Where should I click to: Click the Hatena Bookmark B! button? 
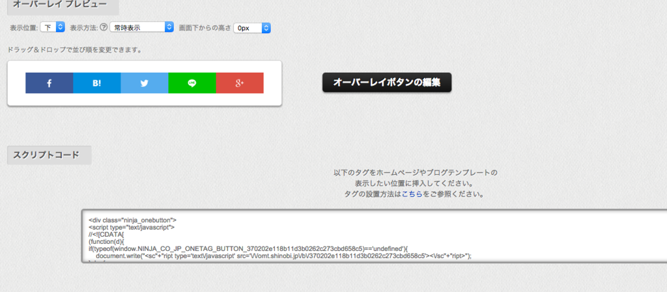tap(97, 83)
